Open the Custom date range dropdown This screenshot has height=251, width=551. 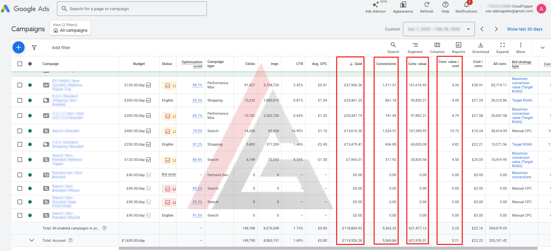439,29
